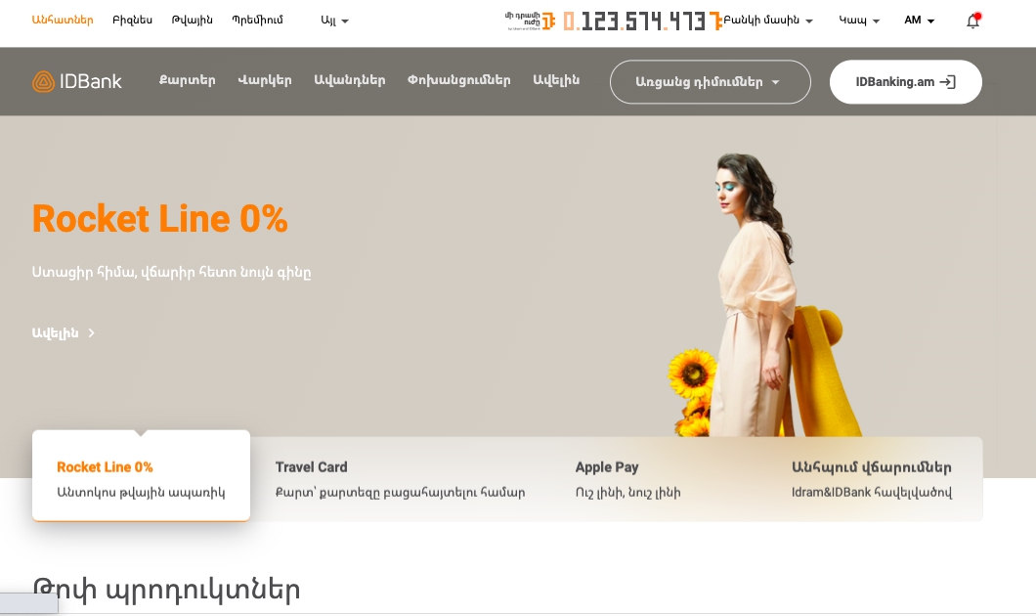1036x616 pixels.
Task: Click the Rocket Line 0% hero heading
Action: pos(160,219)
